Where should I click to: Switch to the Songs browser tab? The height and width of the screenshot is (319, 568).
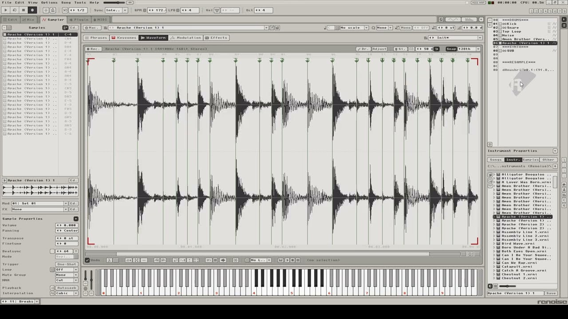(x=496, y=159)
